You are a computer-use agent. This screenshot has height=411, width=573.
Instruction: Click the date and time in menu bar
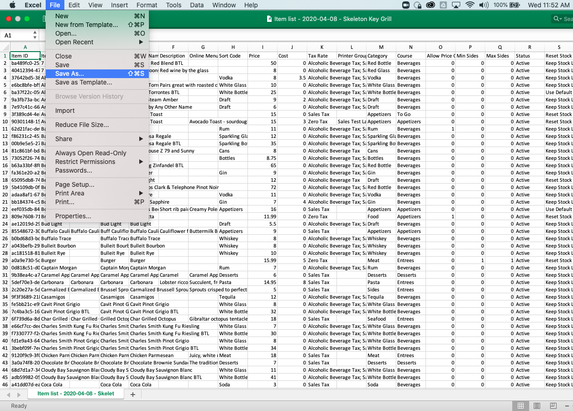click(548, 5)
